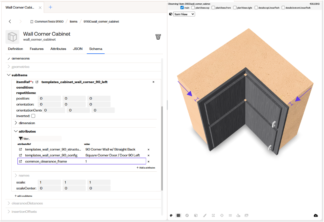Image resolution: width=324 pixels, height=222 pixels.
Task: Switch to the Features tab
Action: [37, 49]
